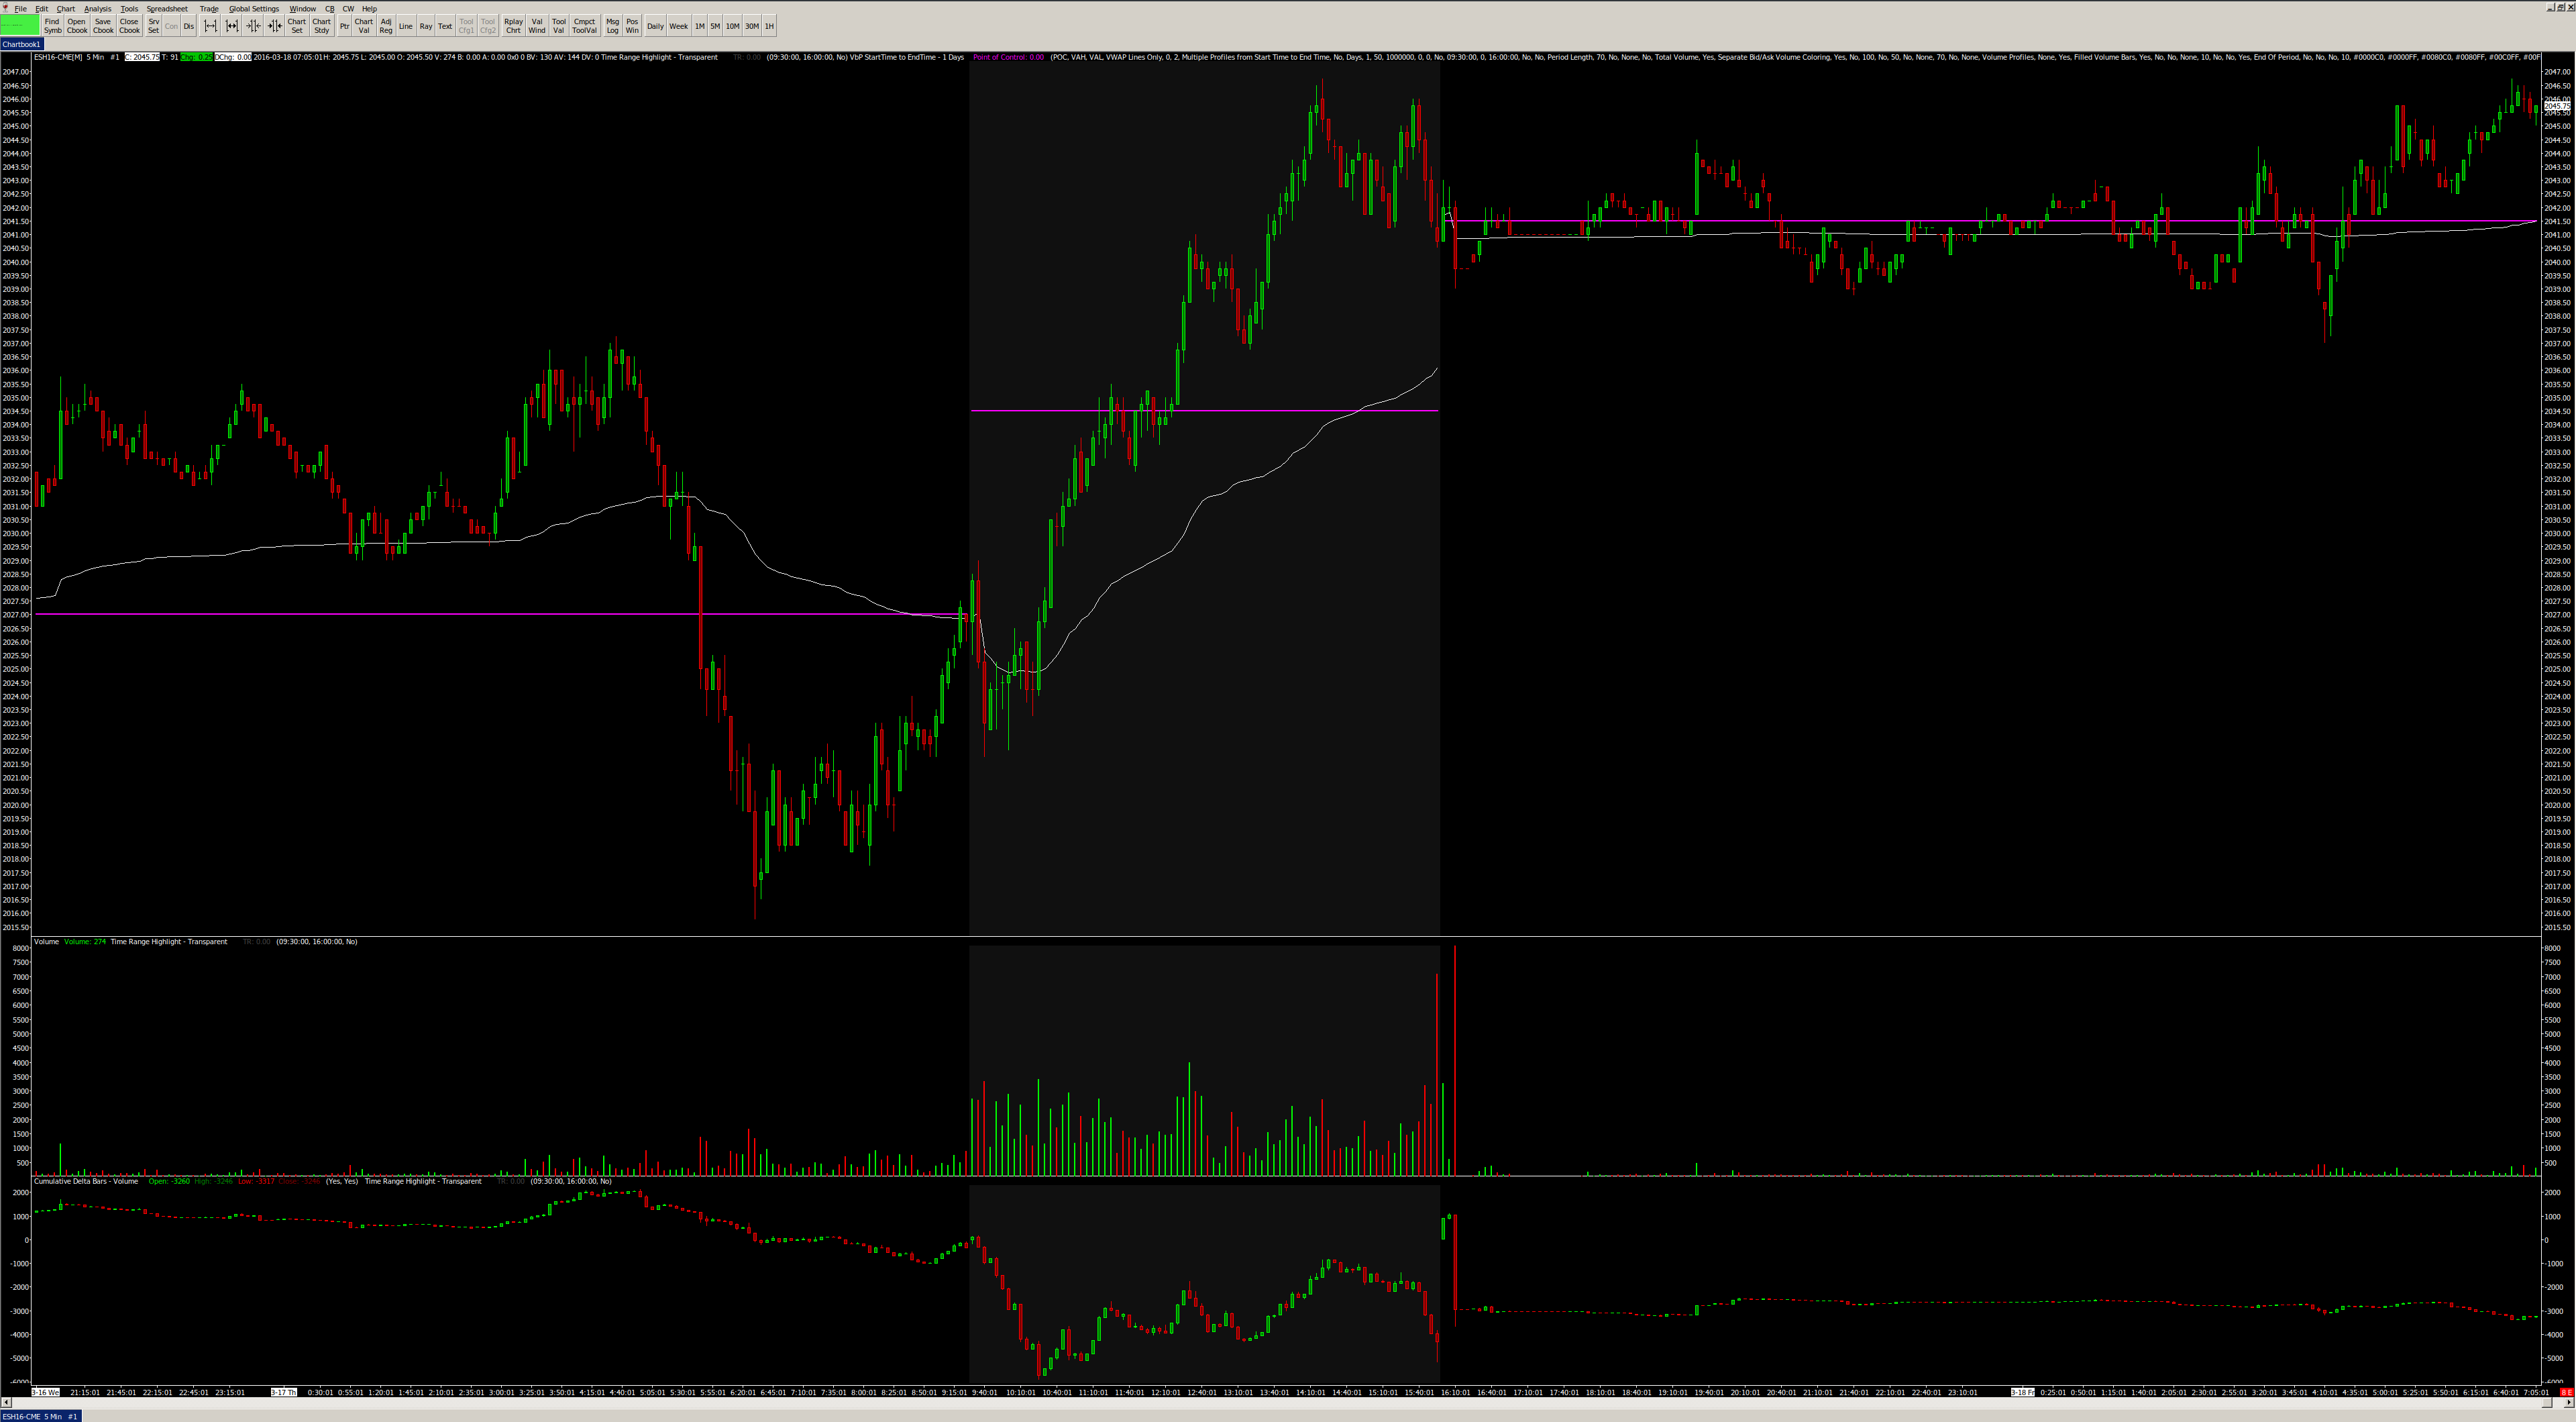The height and width of the screenshot is (1422, 2576).
Task: Click the wine glass application icon
Action: coord(6,8)
